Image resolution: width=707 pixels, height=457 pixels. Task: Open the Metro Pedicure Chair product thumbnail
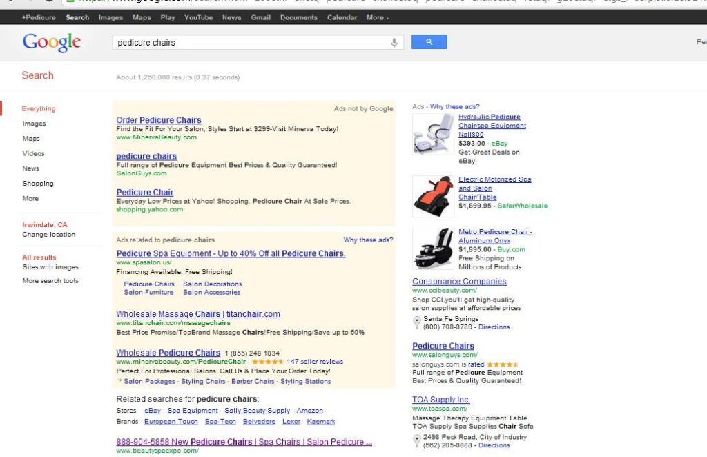pos(434,249)
